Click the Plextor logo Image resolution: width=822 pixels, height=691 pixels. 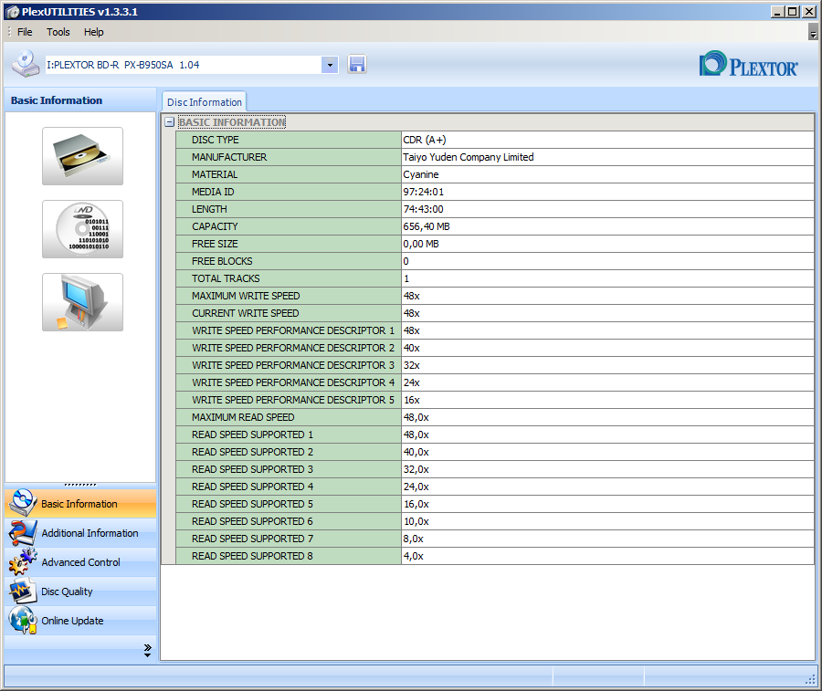(749, 64)
